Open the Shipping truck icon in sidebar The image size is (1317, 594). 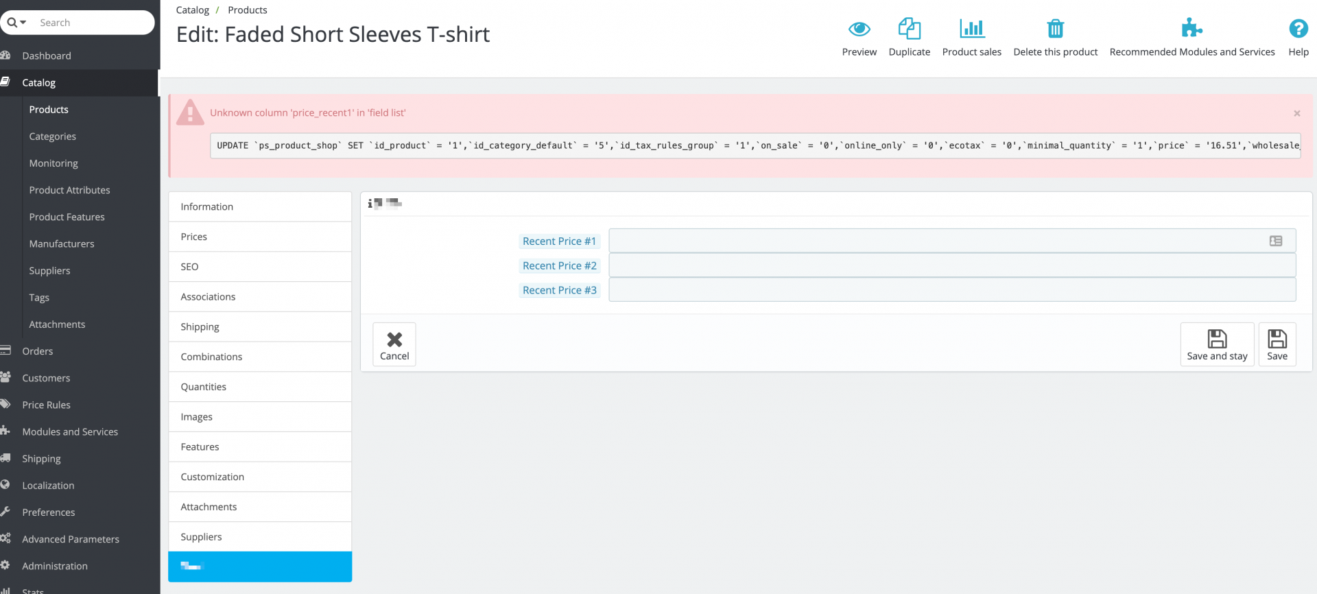pyautogui.click(x=5, y=458)
